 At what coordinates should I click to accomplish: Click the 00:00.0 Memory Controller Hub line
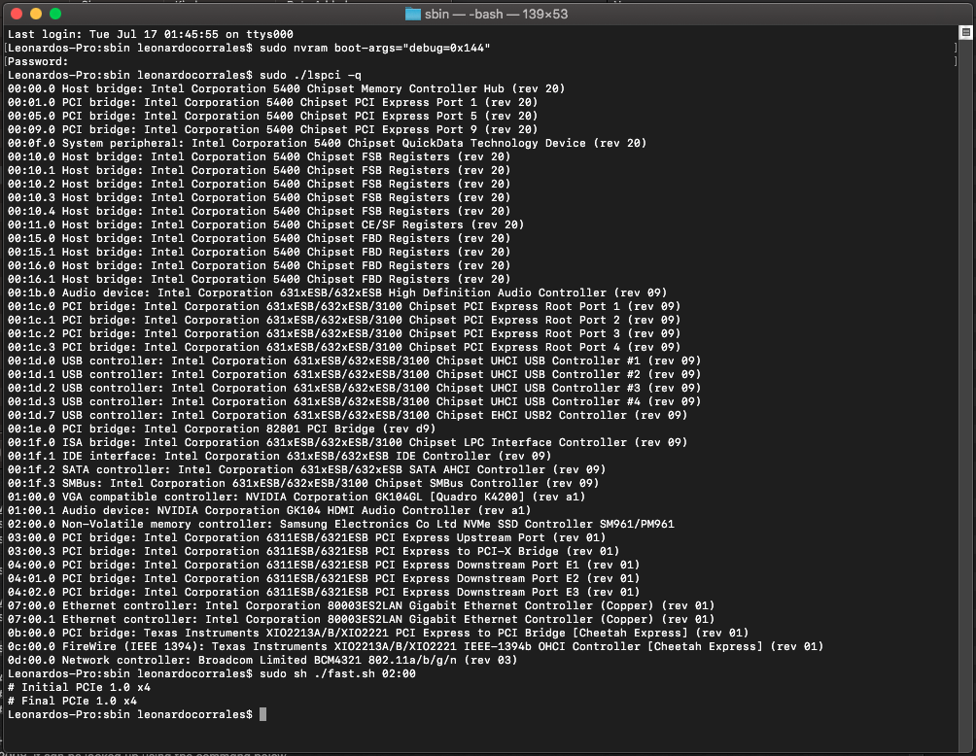tap(287, 89)
